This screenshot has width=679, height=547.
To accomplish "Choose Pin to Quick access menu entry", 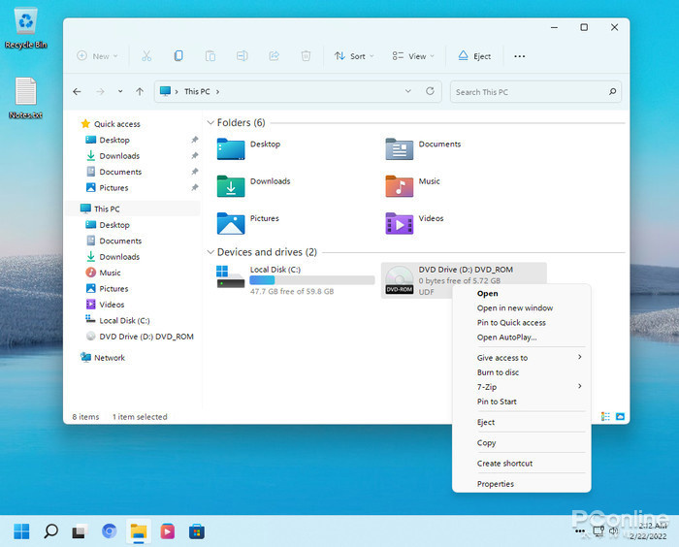I will coord(511,323).
